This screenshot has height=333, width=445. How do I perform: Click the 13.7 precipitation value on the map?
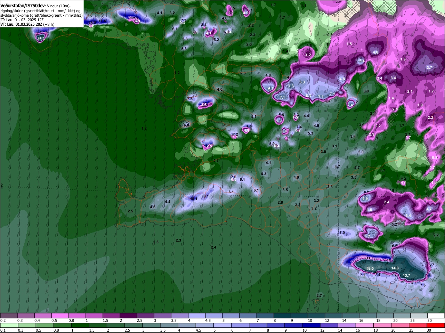406,275
